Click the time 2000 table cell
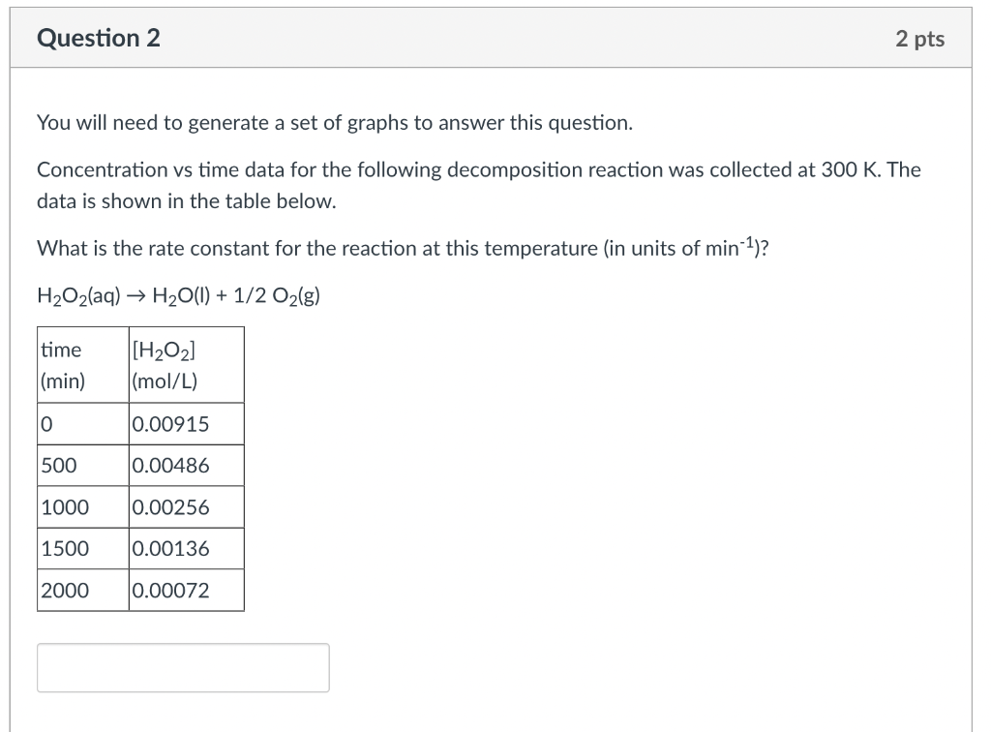The width and height of the screenshot is (991, 732). [83, 591]
